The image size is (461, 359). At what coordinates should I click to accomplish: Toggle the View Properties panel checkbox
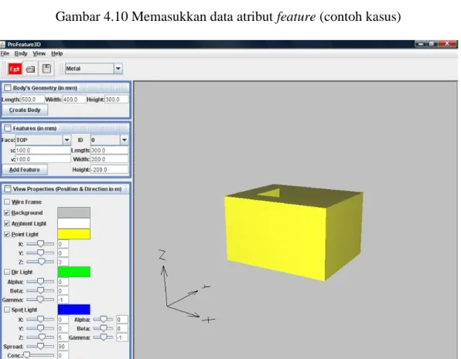[x=8, y=188]
